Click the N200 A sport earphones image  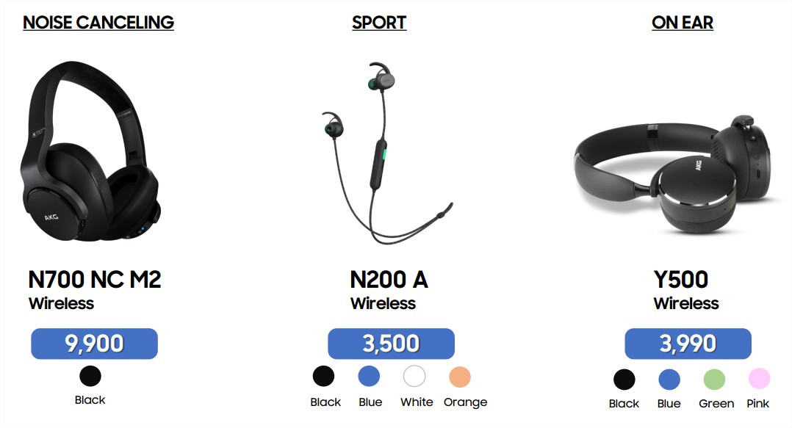point(387,153)
